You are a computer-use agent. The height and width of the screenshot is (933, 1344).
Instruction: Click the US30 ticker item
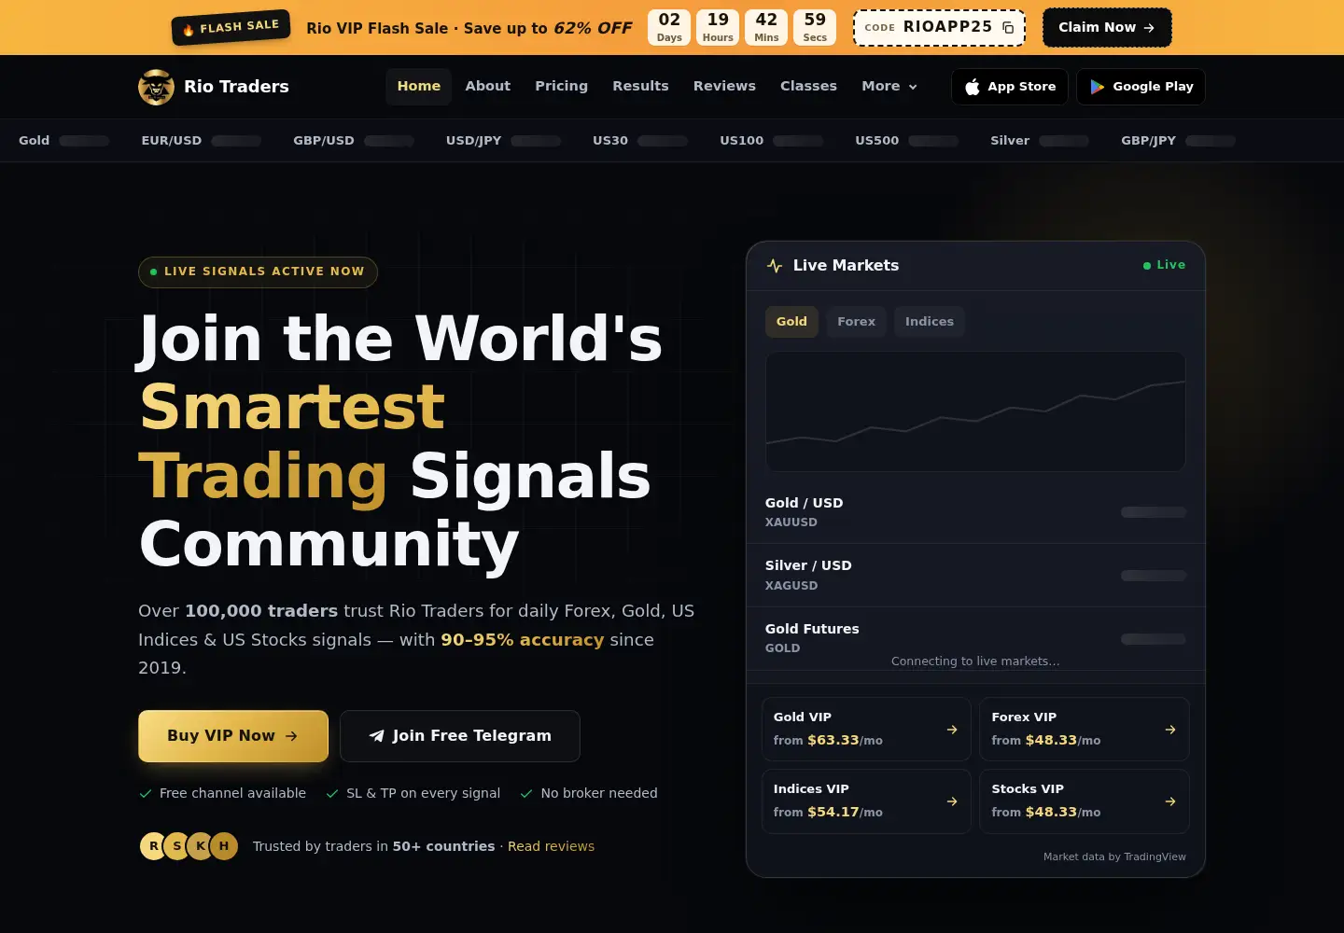point(640,141)
